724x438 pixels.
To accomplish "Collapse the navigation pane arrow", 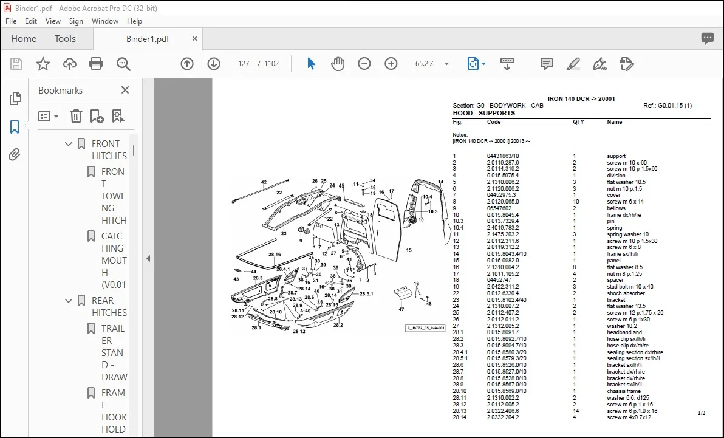I will [148, 259].
